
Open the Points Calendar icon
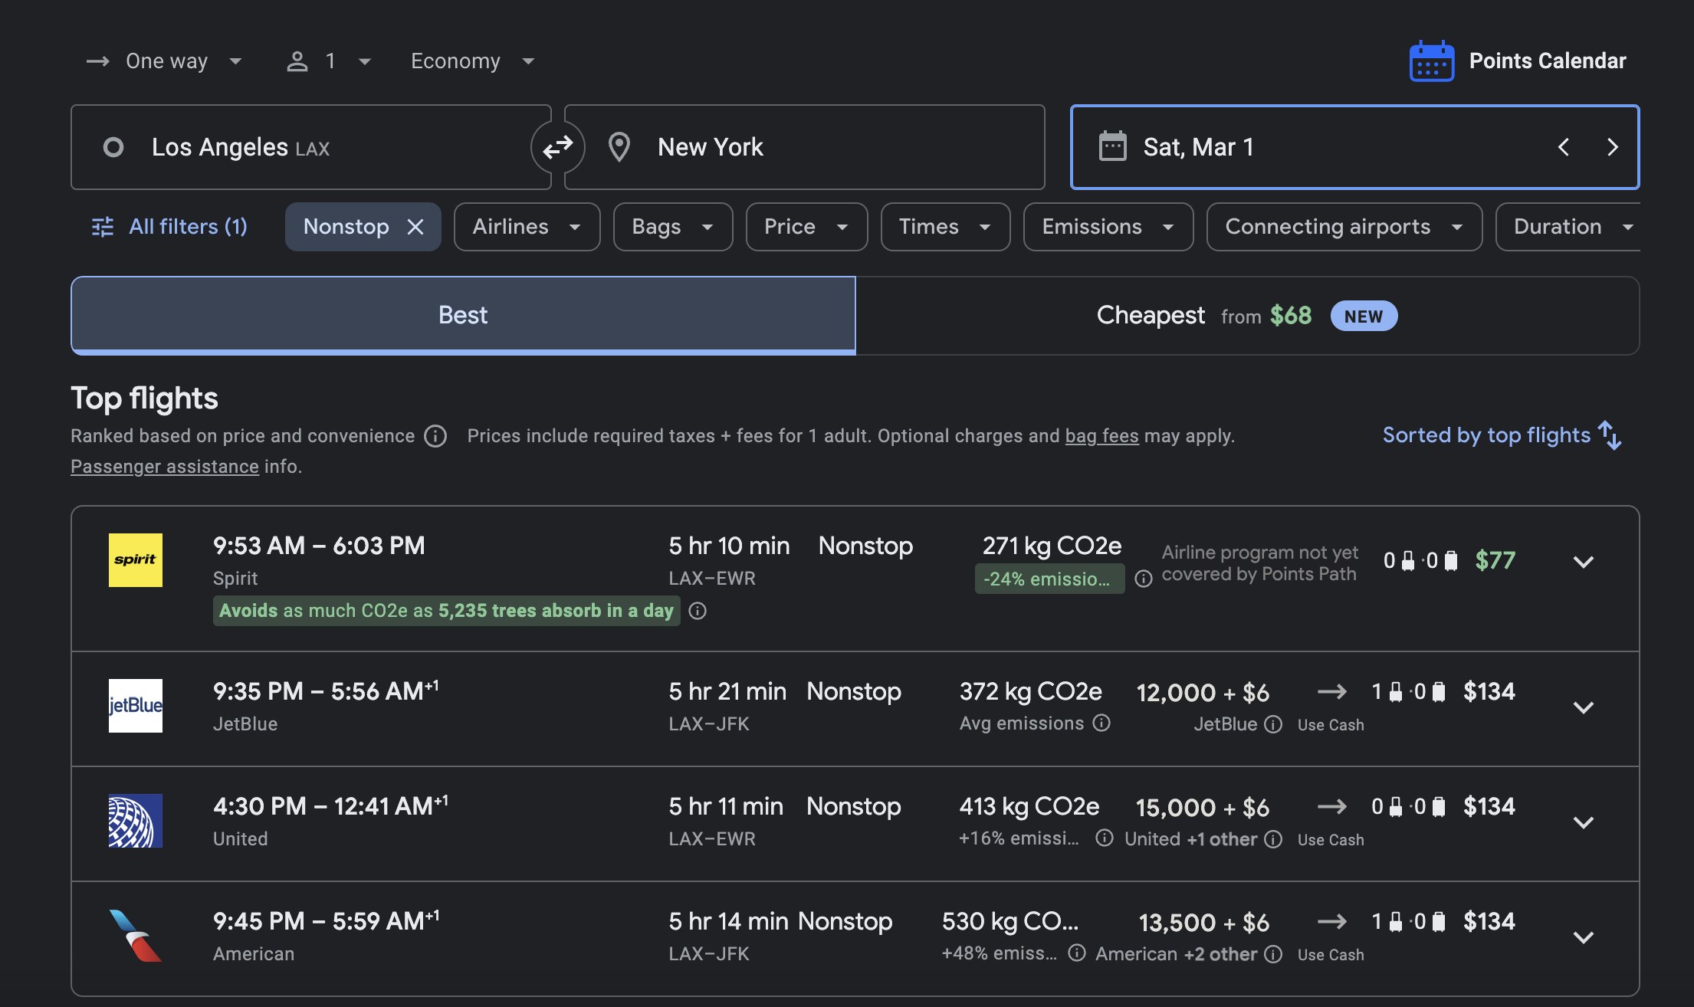point(1431,61)
